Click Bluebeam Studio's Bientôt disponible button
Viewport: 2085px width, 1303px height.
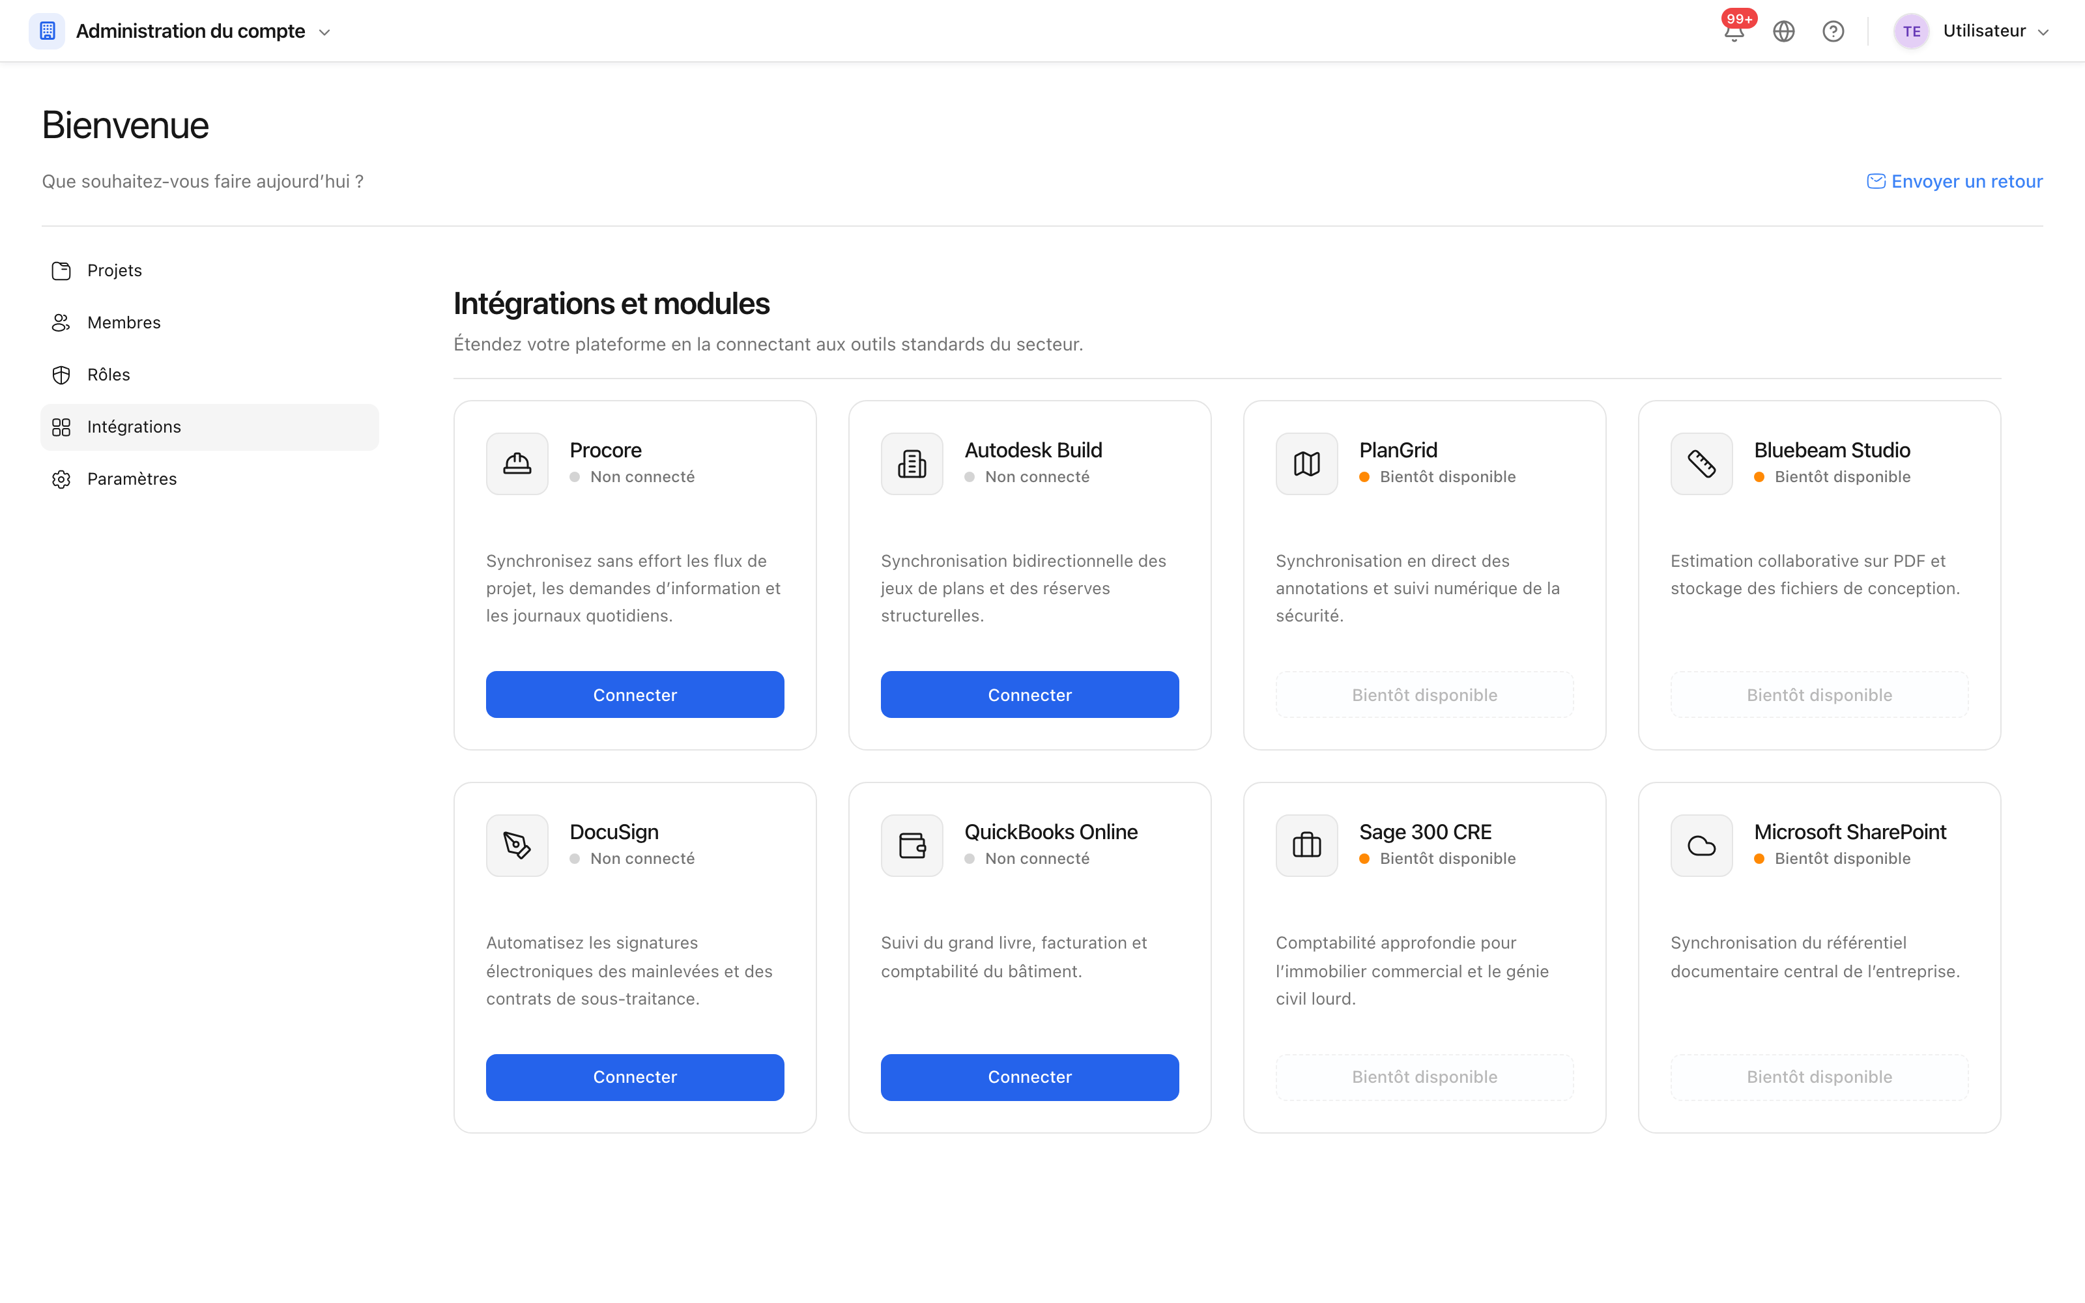[1820, 694]
